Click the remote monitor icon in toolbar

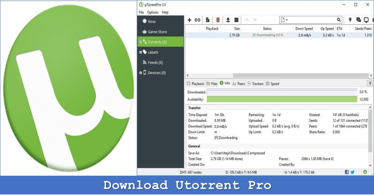click(x=366, y=20)
